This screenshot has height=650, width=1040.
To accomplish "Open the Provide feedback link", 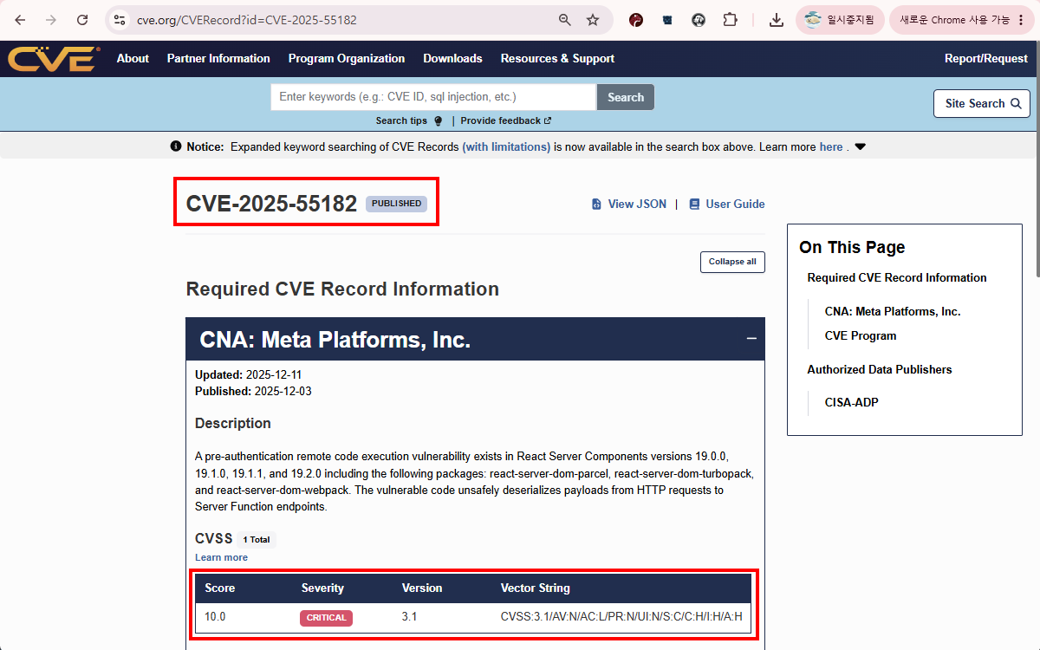I will point(506,121).
